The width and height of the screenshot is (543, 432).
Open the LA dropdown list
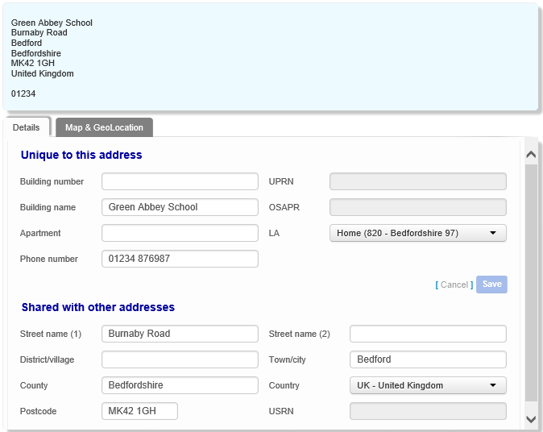(417, 234)
